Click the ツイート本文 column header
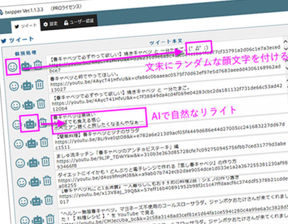The width and height of the screenshot is (288, 224). [166, 42]
